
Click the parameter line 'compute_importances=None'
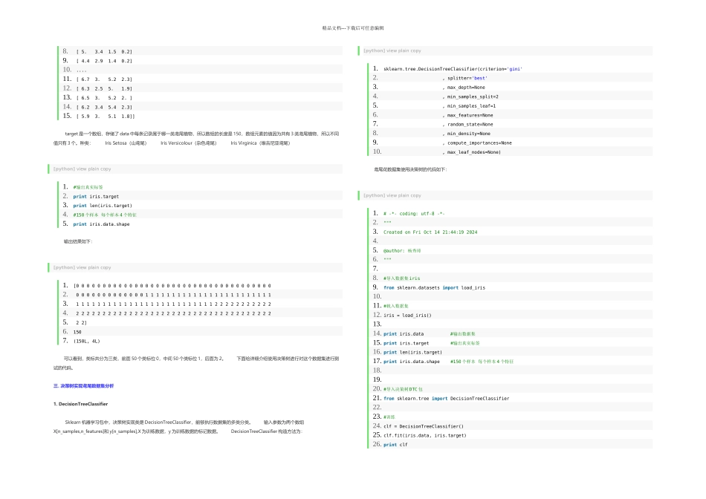(x=477, y=143)
